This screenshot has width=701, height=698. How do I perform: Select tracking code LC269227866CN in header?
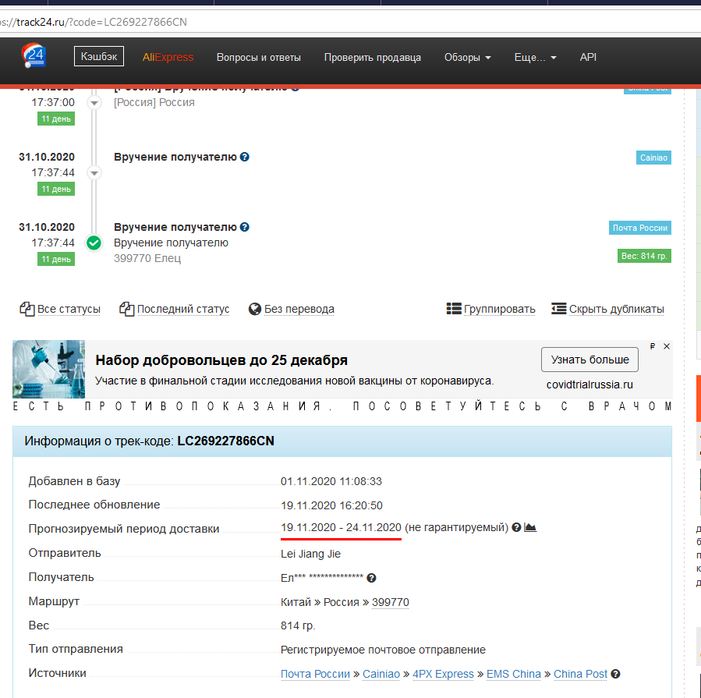226,441
